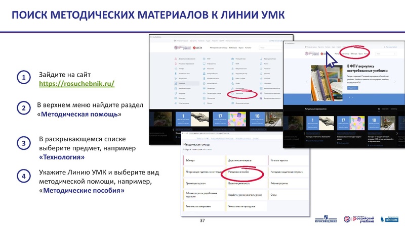The width and height of the screenshot is (405, 227).
Task: Open the Разработки уроков card
Action: click(247, 195)
